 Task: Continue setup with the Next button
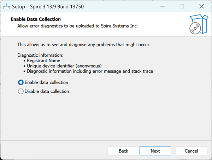click(155, 151)
